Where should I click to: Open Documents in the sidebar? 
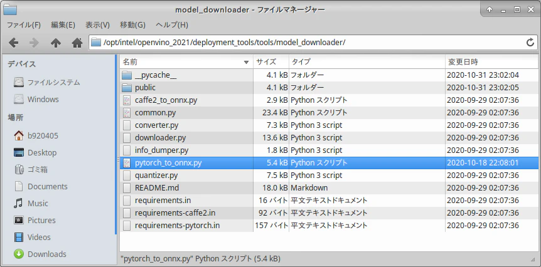point(47,186)
